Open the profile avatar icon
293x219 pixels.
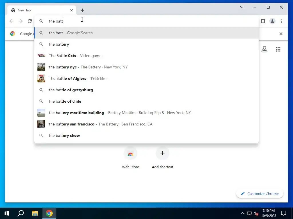[272, 21]
